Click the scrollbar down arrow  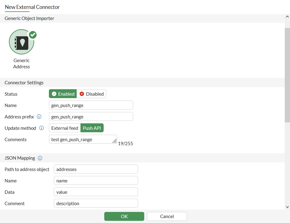287,207
